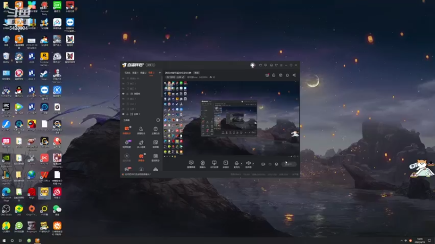
Task: Open Epic Games Launcher desktop shortcut
Action: 6,110
